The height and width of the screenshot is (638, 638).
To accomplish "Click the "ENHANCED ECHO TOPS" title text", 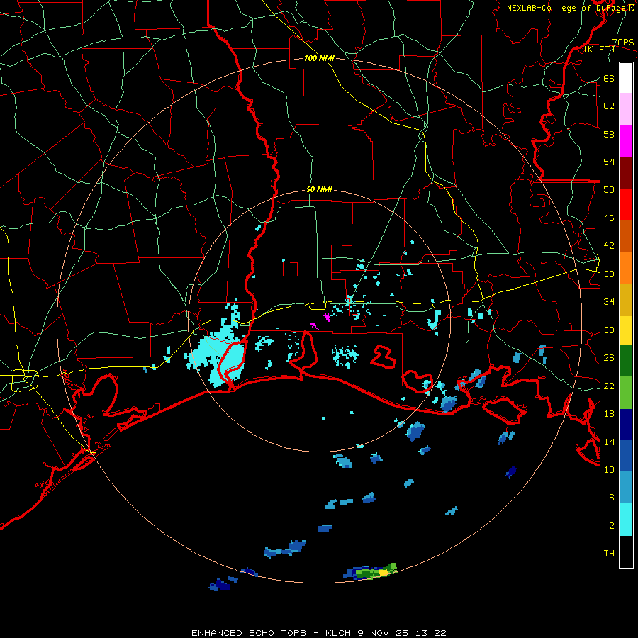I will point(249,633).
